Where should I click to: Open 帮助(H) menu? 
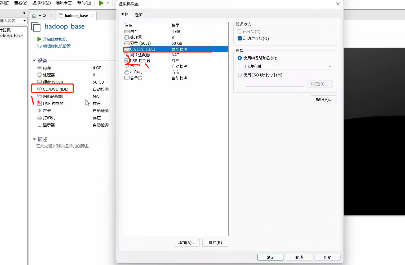pos(84,3)
